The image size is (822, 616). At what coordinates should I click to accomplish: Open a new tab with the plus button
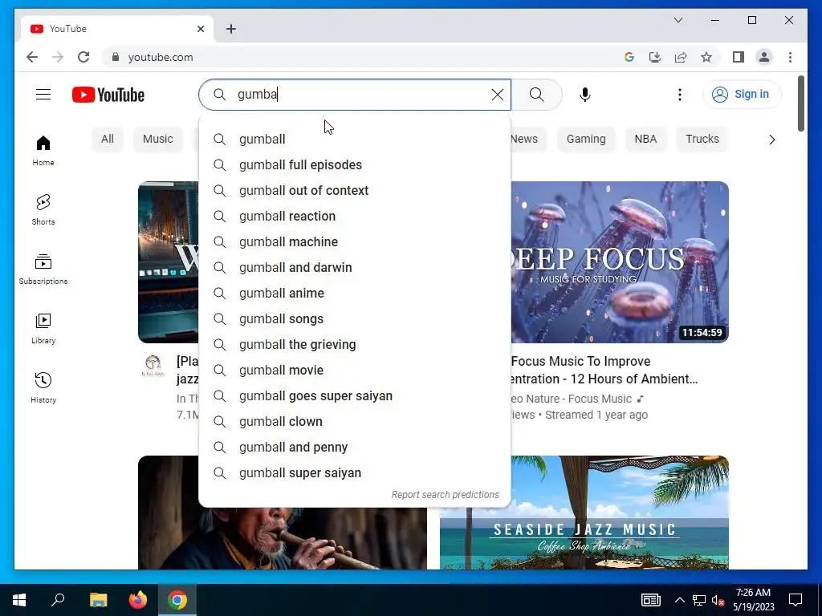(x=230, y=29)
